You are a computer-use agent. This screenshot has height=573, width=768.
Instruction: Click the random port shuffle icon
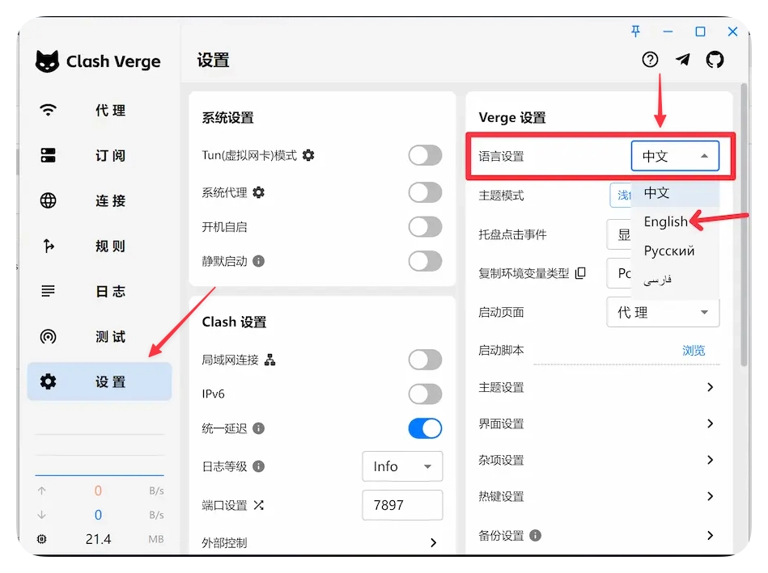[259, 505]
